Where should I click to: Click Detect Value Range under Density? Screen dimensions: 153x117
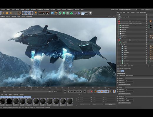coord(125,85)
